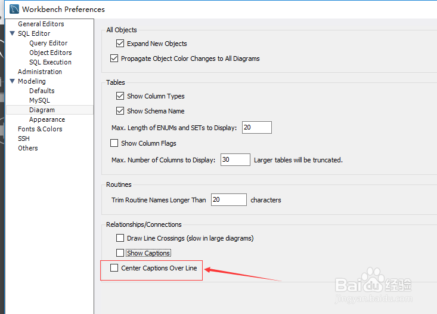Image resolution: width=437 pixels, height=314 pixels.
Task: Click the MySQL Workbench dolphin title icon
Action: [x=14, y=9]
